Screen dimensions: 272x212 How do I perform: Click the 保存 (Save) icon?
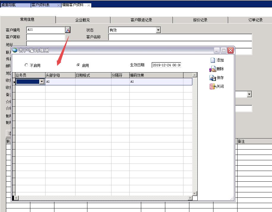pos(213,78)
